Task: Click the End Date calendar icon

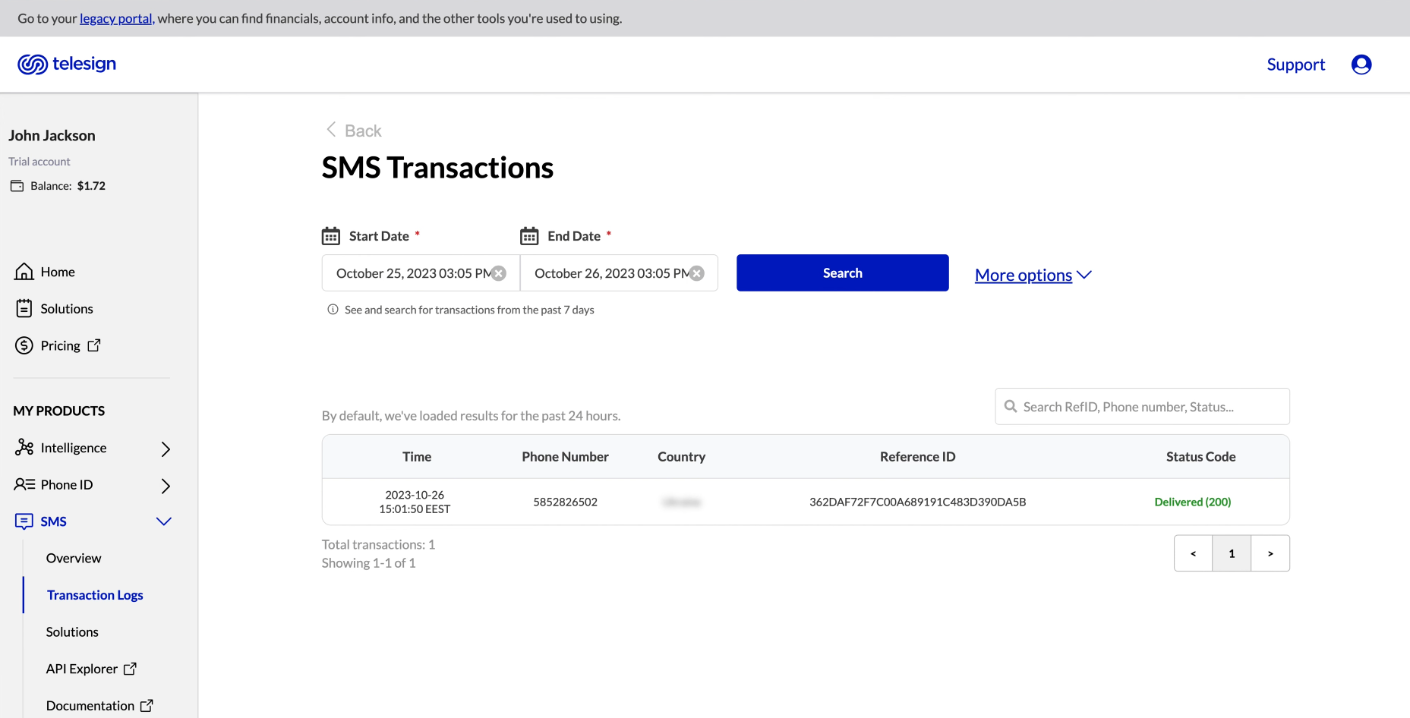Action: point(528,235)
